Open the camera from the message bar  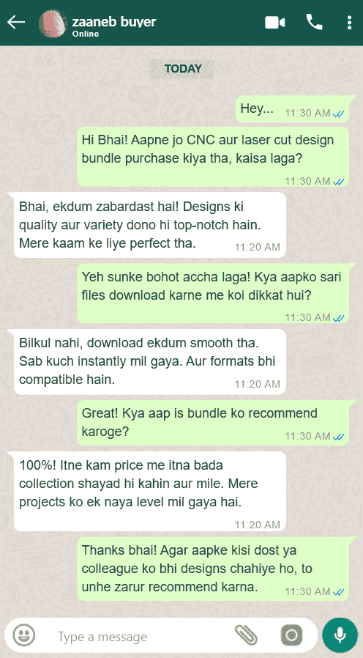[291, 635]
